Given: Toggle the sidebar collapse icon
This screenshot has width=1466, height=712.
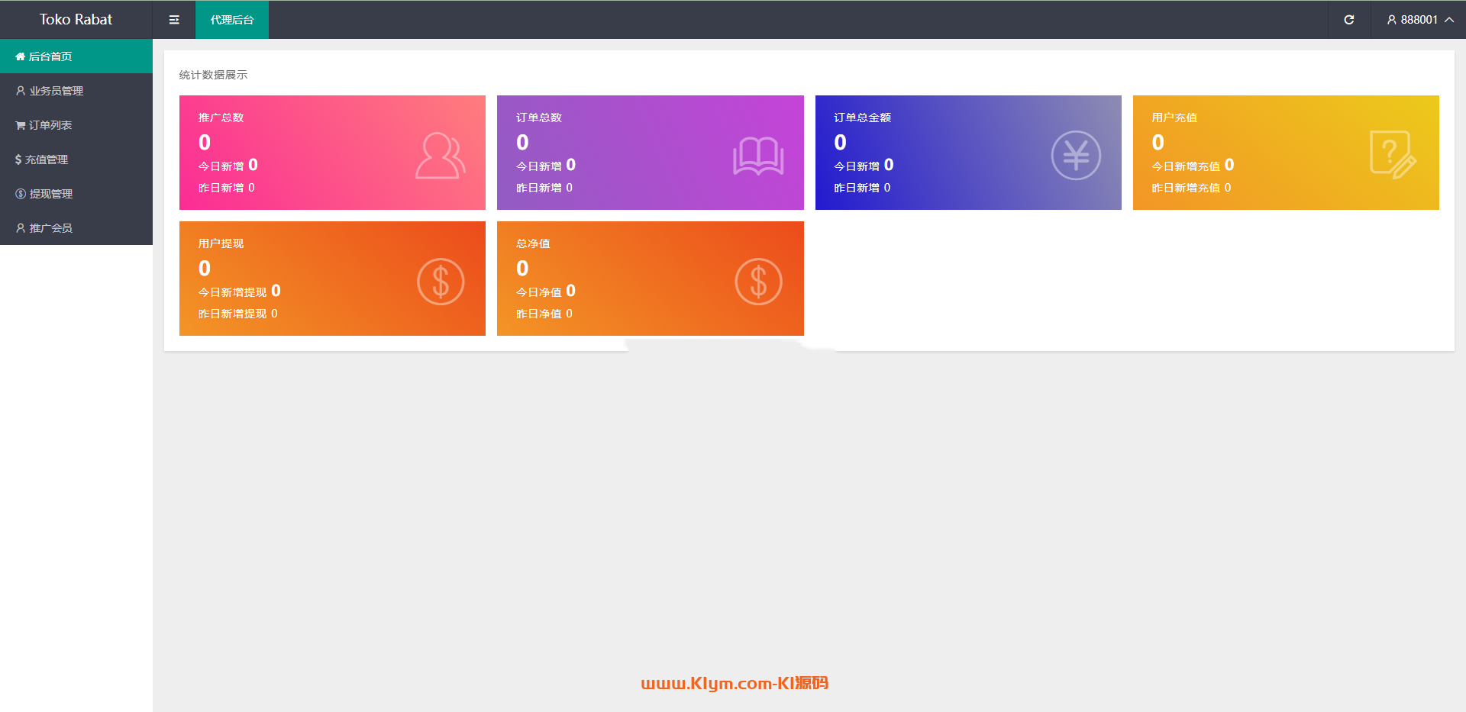Looking at the screenshot, I should coord(174,20).
